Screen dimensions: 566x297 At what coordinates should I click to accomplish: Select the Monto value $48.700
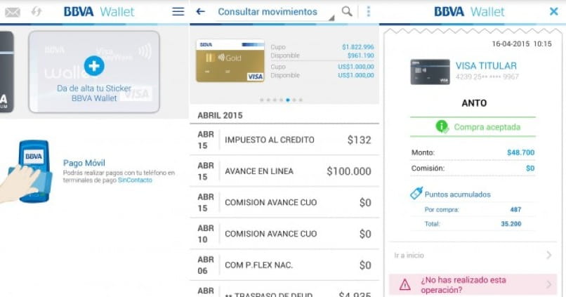coord(520,152)
